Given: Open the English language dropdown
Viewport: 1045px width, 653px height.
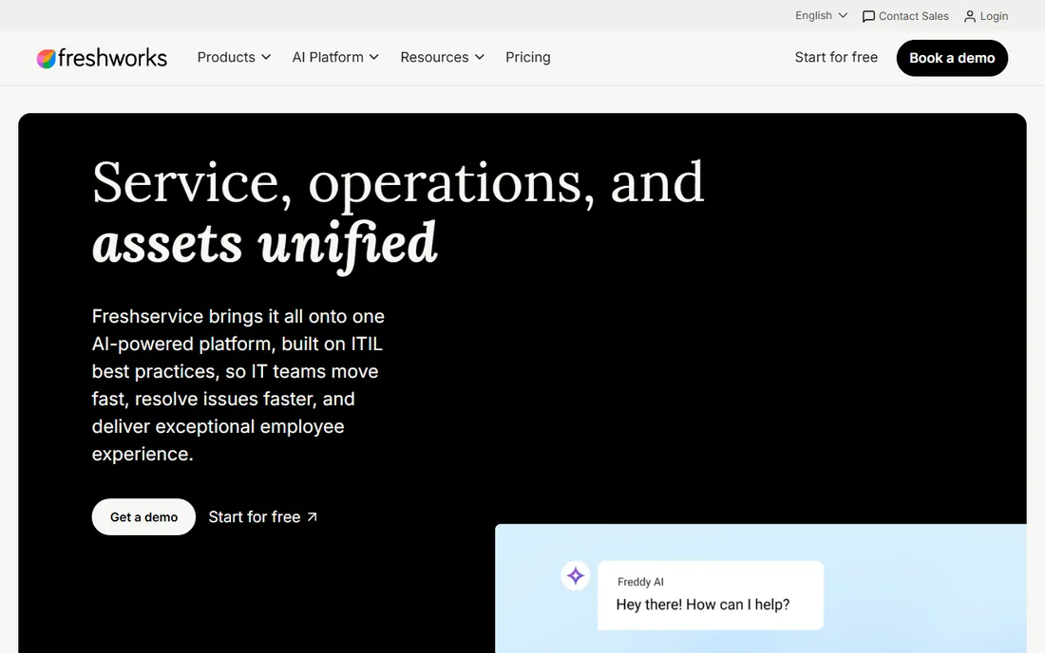Looking at the screenshot, I should pos(821,15).
